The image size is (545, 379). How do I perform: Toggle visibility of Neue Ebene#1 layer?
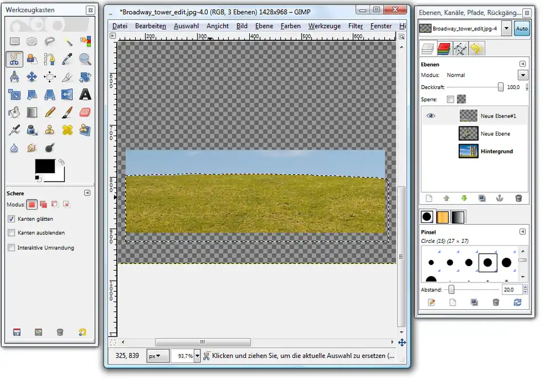click(x=431, y=116)
